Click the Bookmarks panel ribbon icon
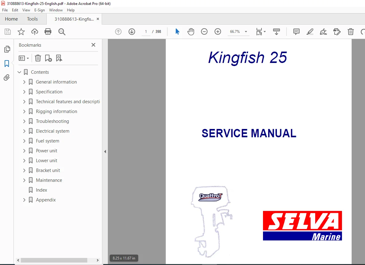Screen dimensions: 365x265 point(7,64)
